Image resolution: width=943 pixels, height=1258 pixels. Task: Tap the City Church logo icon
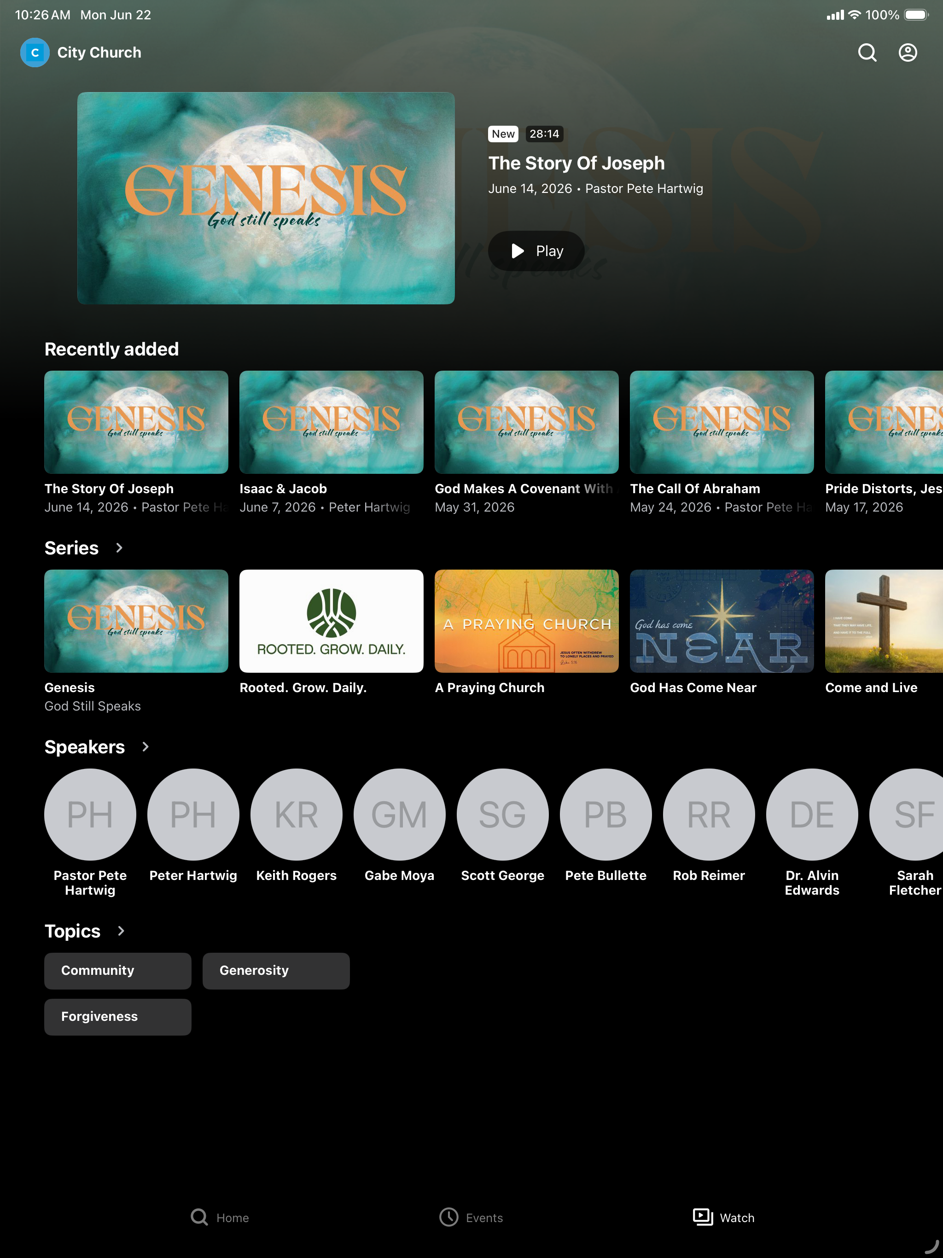coord(35,52)
